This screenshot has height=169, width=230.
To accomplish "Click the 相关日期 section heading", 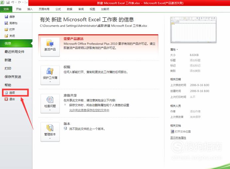I will point(175,79).
